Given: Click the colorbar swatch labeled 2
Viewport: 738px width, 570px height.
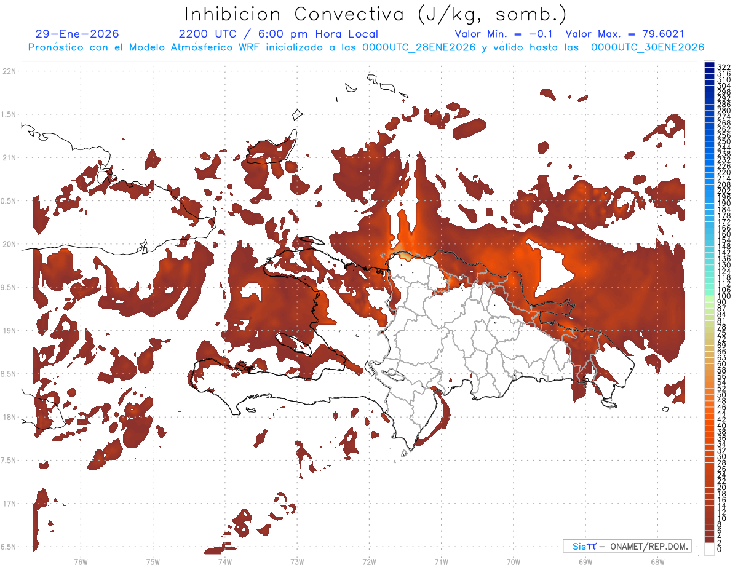Looking at the screenshot, I should pyautogui.click(x=709, y=539).
